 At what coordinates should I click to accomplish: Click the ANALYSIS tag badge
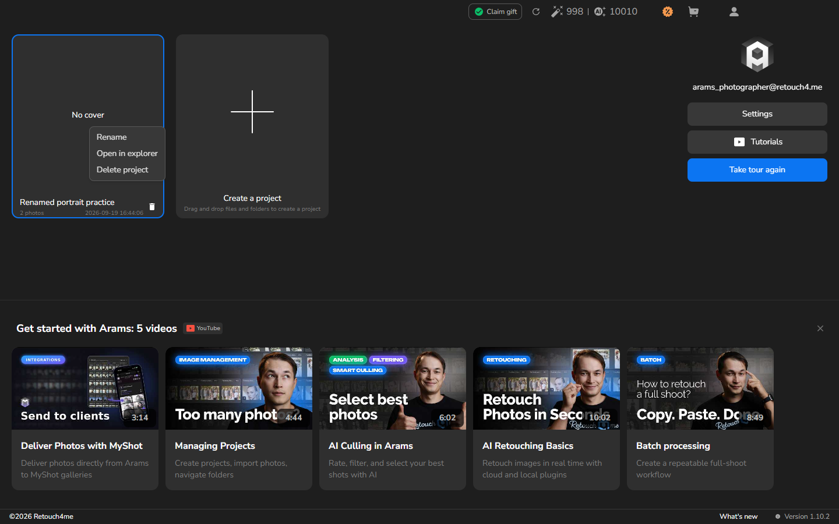tap(348, 360)
